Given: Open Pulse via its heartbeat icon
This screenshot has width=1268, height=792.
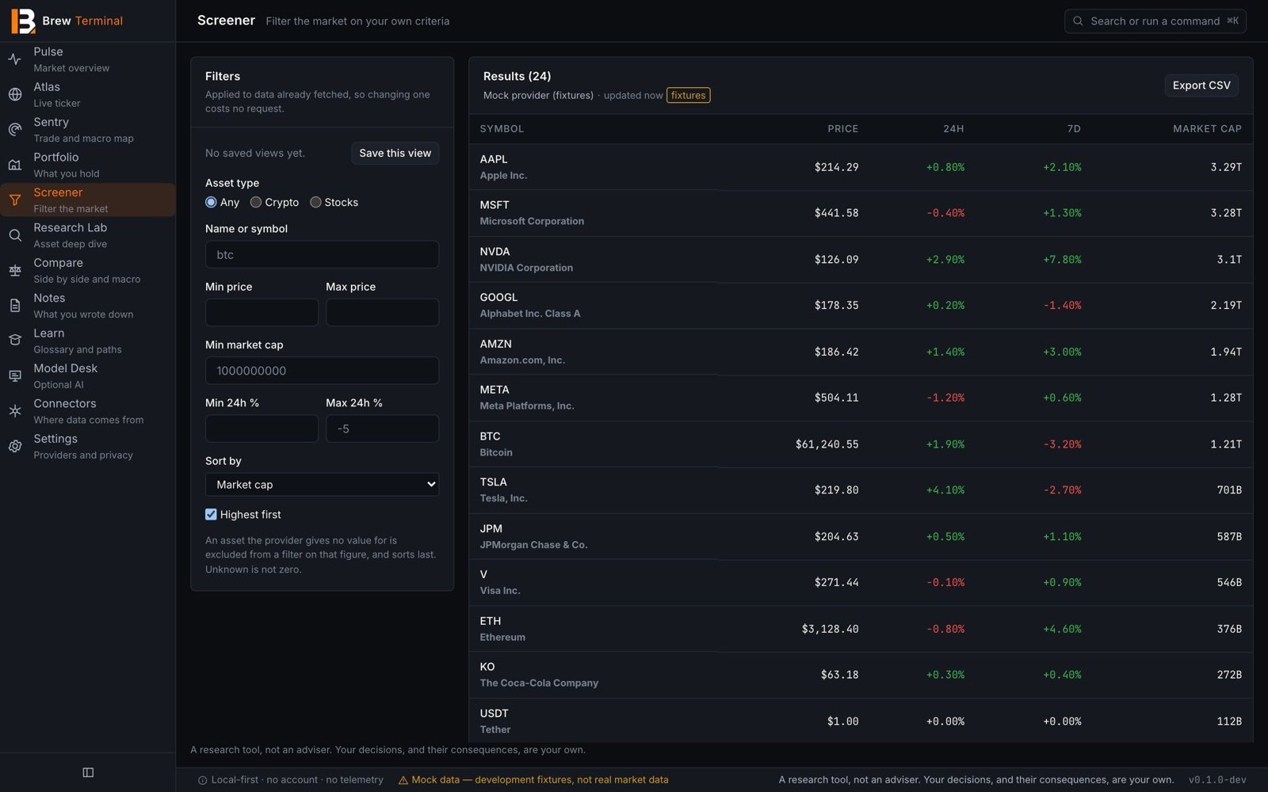Looking at the screenshot, I should (x=15, y=59).
